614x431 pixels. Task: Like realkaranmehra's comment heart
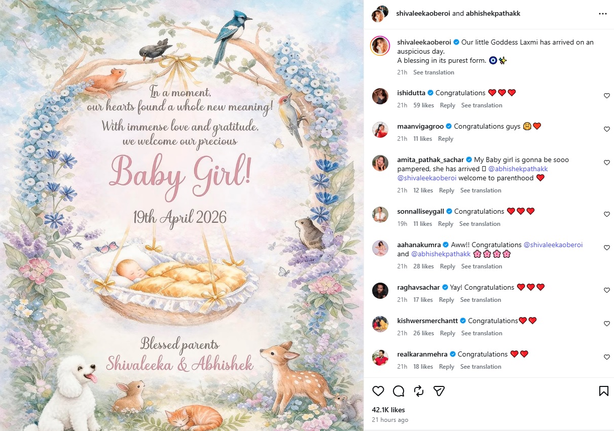pyautogui.click(x=607, y=357)
